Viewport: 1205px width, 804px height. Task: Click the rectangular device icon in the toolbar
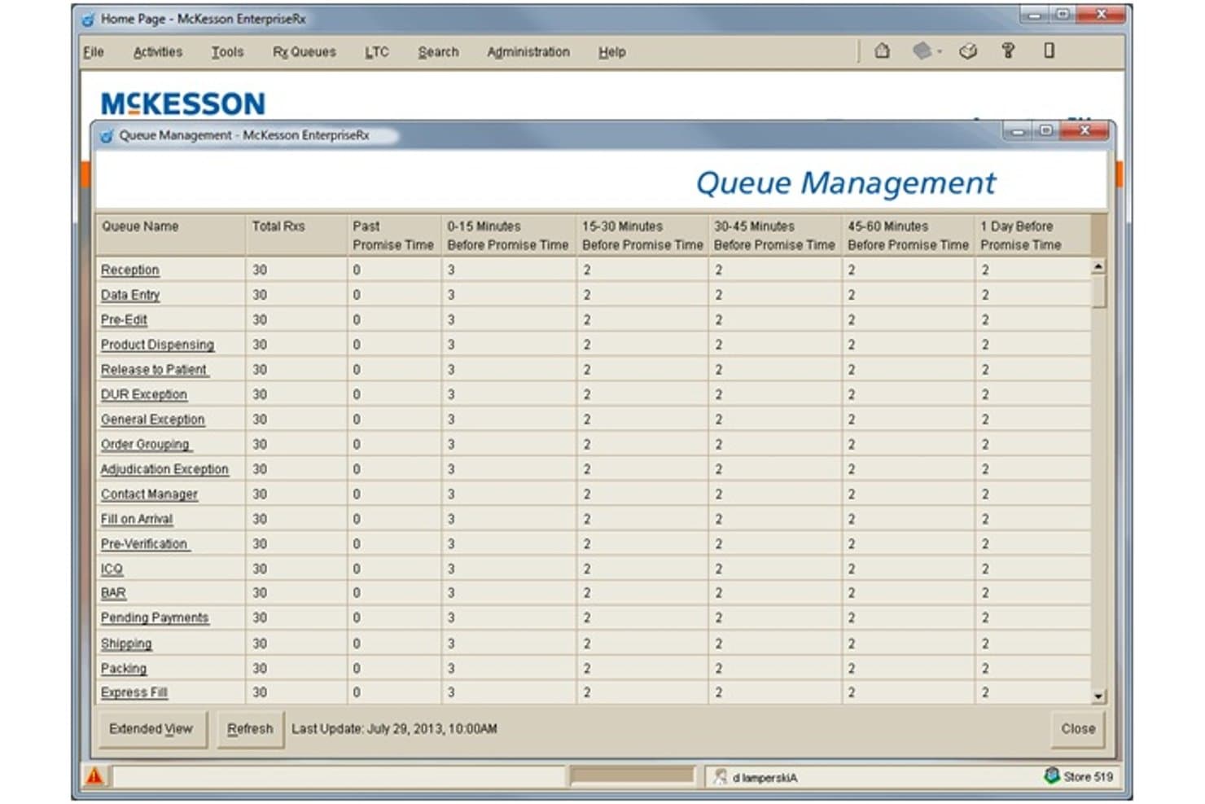tap(1049, 51)
